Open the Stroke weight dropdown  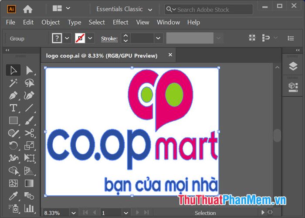click(158, 38)
